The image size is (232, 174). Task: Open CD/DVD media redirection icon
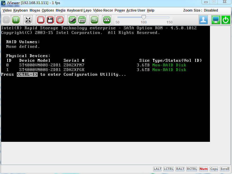point(60,20)
